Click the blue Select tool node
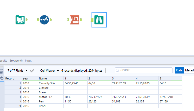The image size is (194, 111). coord(44,20)
